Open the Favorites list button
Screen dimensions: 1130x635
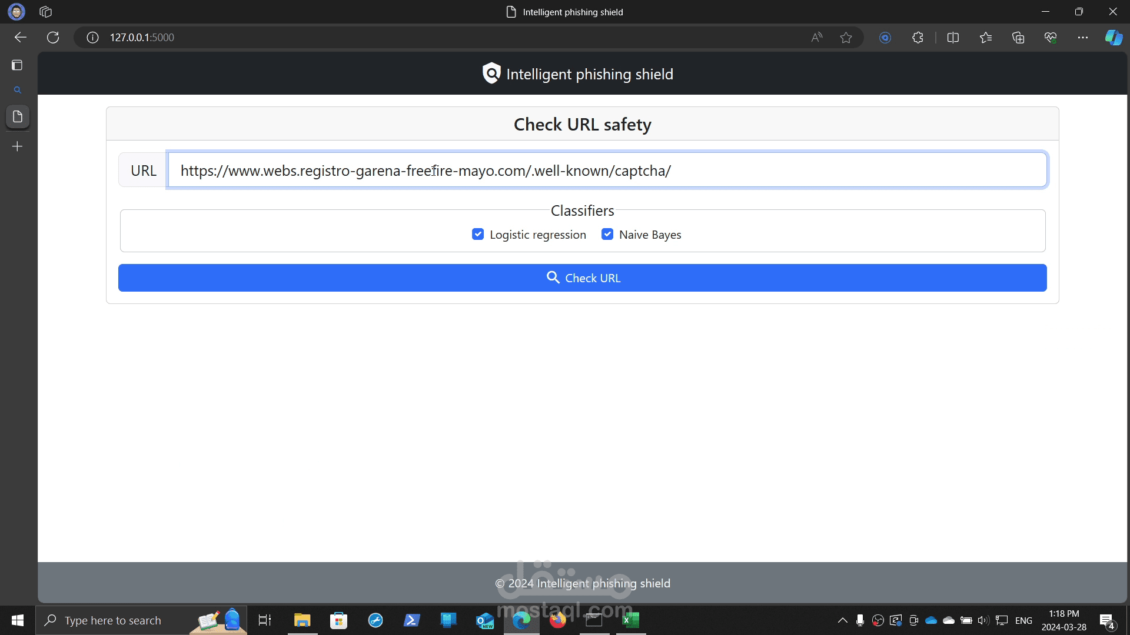click(986, 38)
